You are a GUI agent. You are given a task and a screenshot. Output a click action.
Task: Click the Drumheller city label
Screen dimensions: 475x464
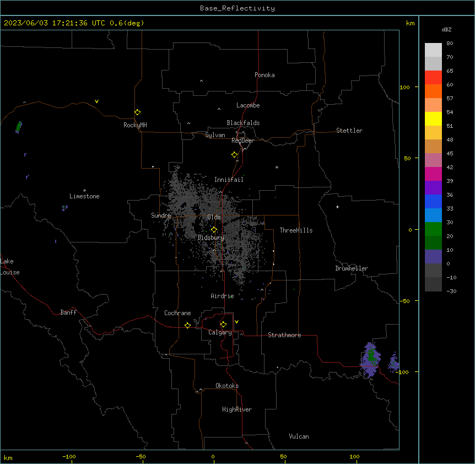352,268
